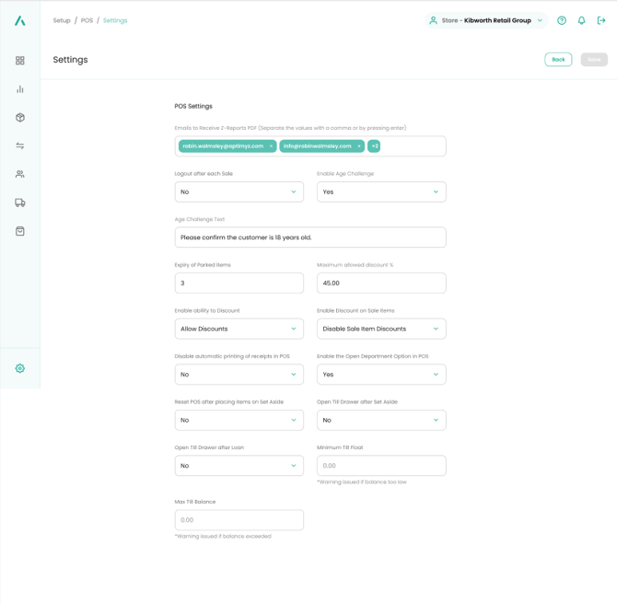This screenshot has height=603, width=617.
Task: Open the notifications bell icon
Action: (581, 20)
